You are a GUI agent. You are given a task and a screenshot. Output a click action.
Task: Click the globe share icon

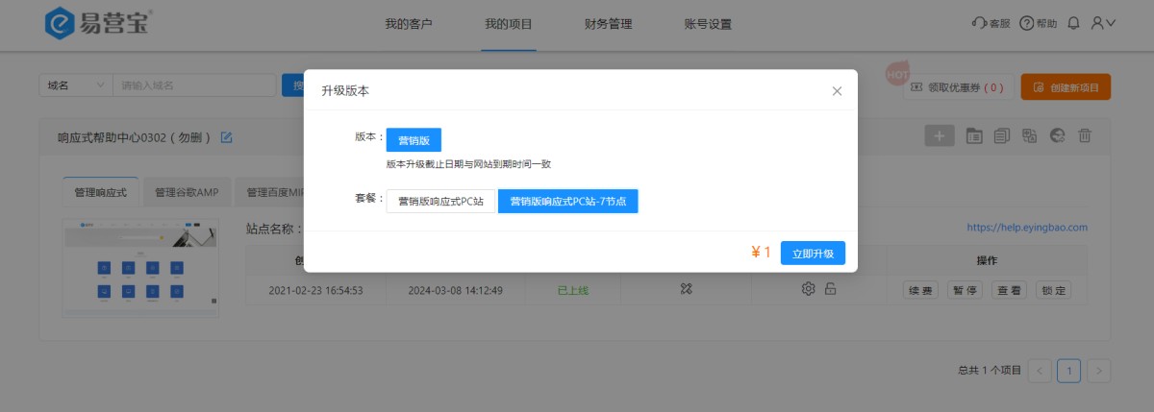(1057, 136)
